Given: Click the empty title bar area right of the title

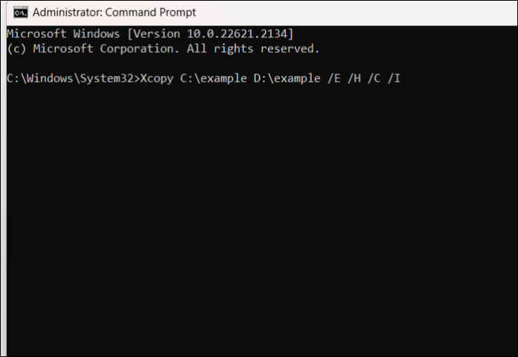Looking at the screenshot, I should (x=357, y=12).
